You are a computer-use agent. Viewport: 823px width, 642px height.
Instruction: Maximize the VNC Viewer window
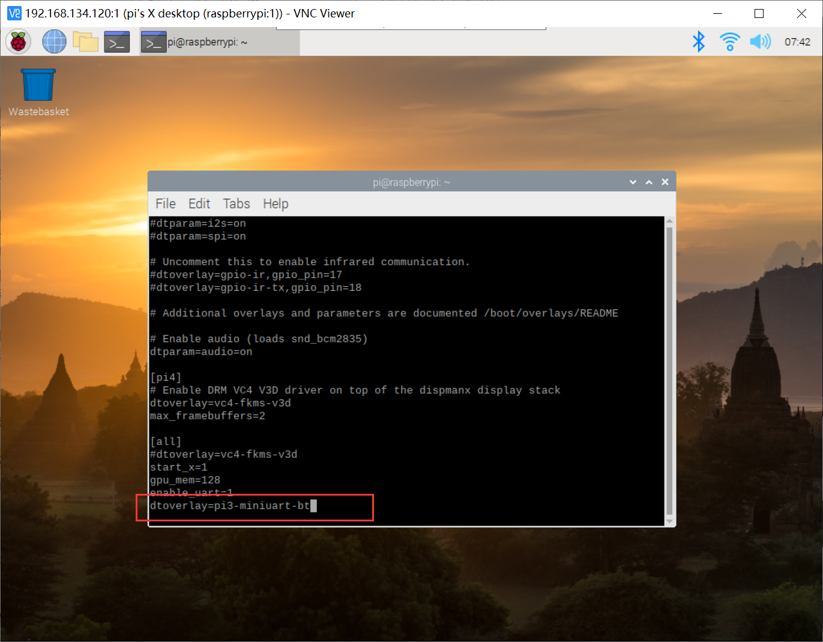pos(759,13)
